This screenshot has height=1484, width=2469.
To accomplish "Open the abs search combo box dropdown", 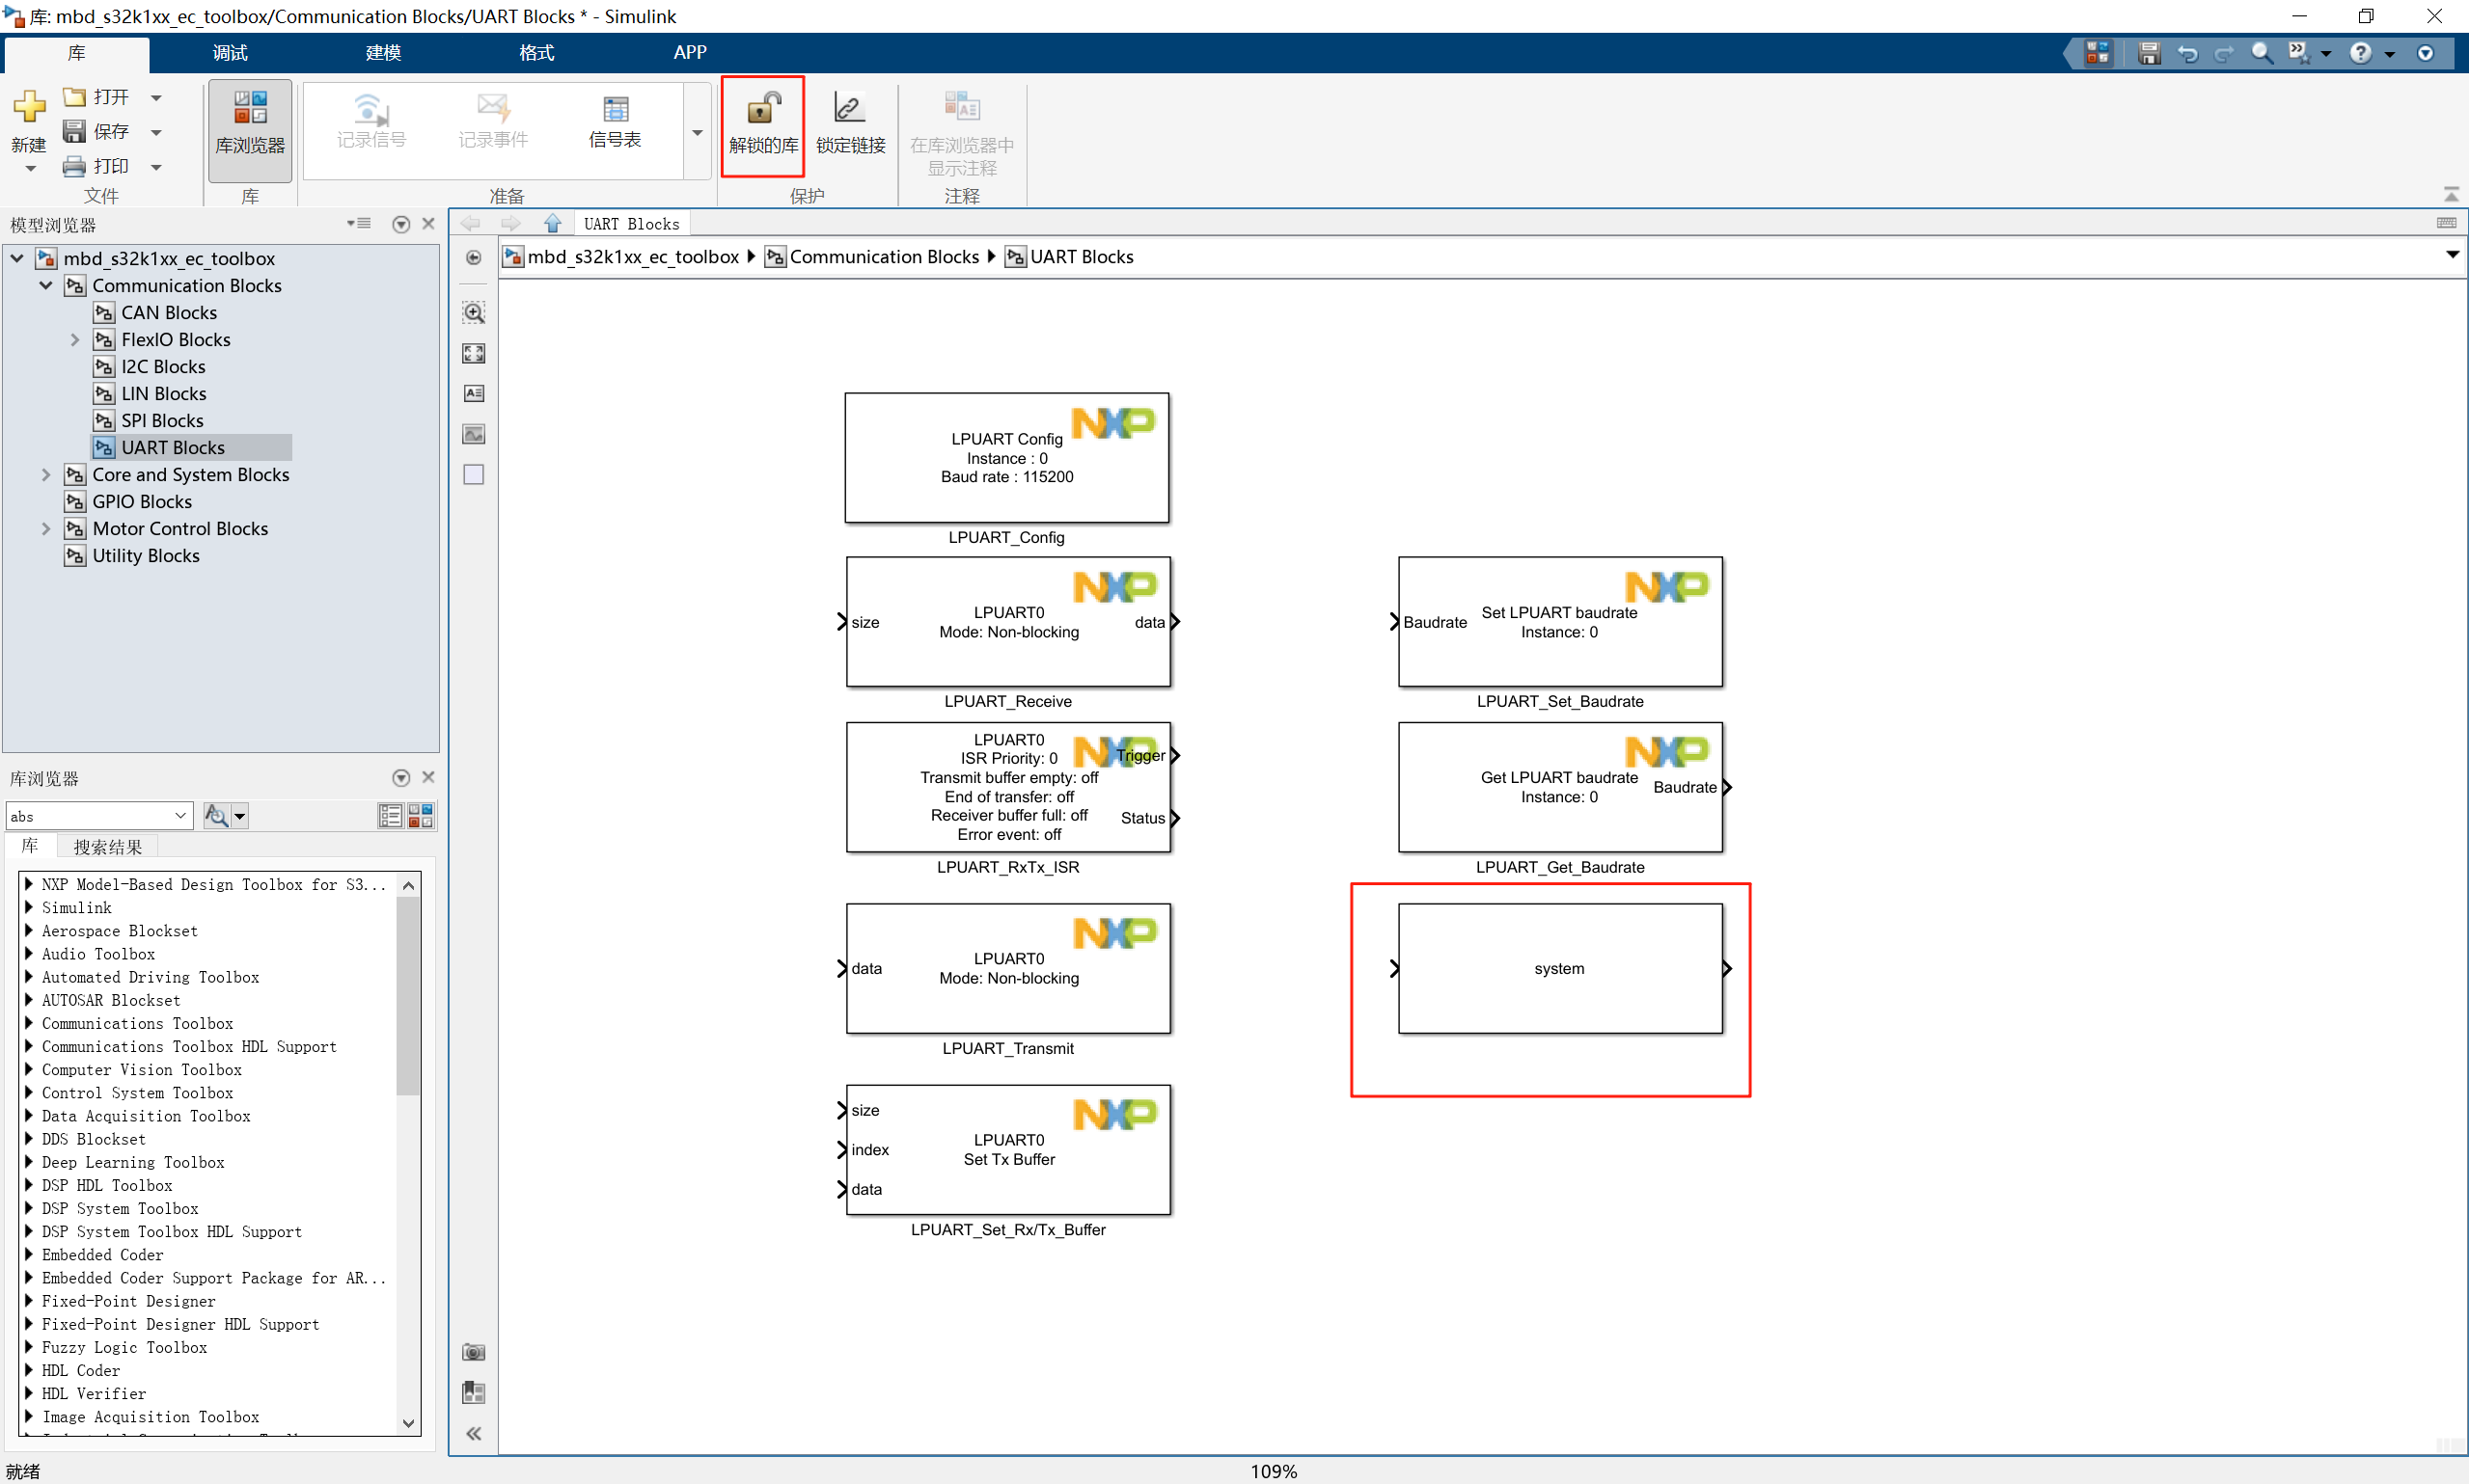I will tap(180, 815).
